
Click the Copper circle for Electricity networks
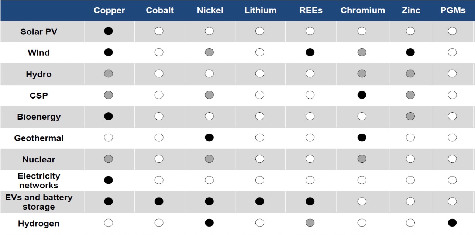click(x=108, y=180)
